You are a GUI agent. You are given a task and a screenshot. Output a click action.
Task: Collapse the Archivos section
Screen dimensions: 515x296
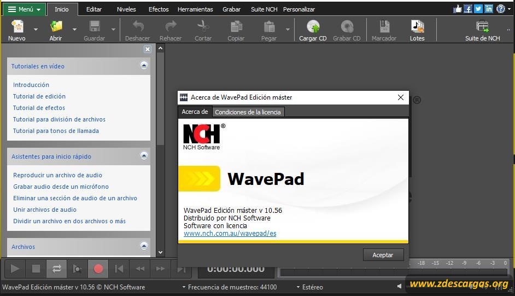pos(144,246)
